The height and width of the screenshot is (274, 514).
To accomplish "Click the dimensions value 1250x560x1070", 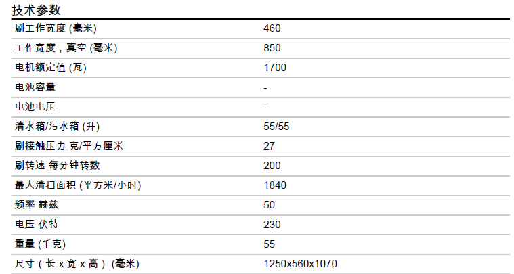I will click(300, 264).
